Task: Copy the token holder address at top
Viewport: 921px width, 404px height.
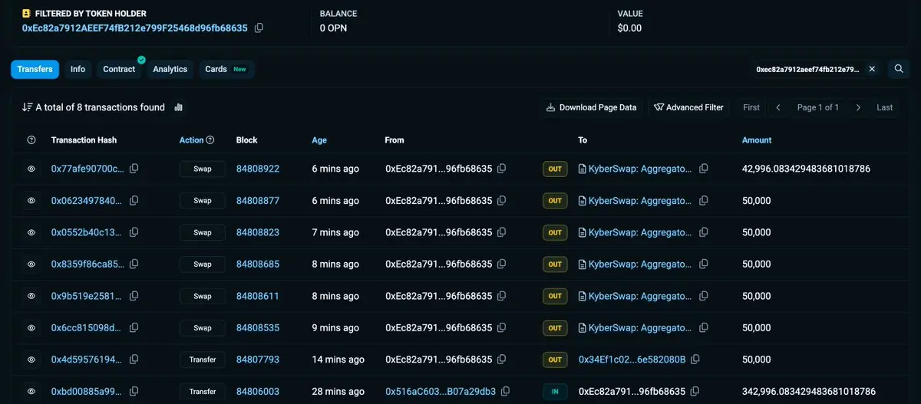Action: tap(259, 28)
